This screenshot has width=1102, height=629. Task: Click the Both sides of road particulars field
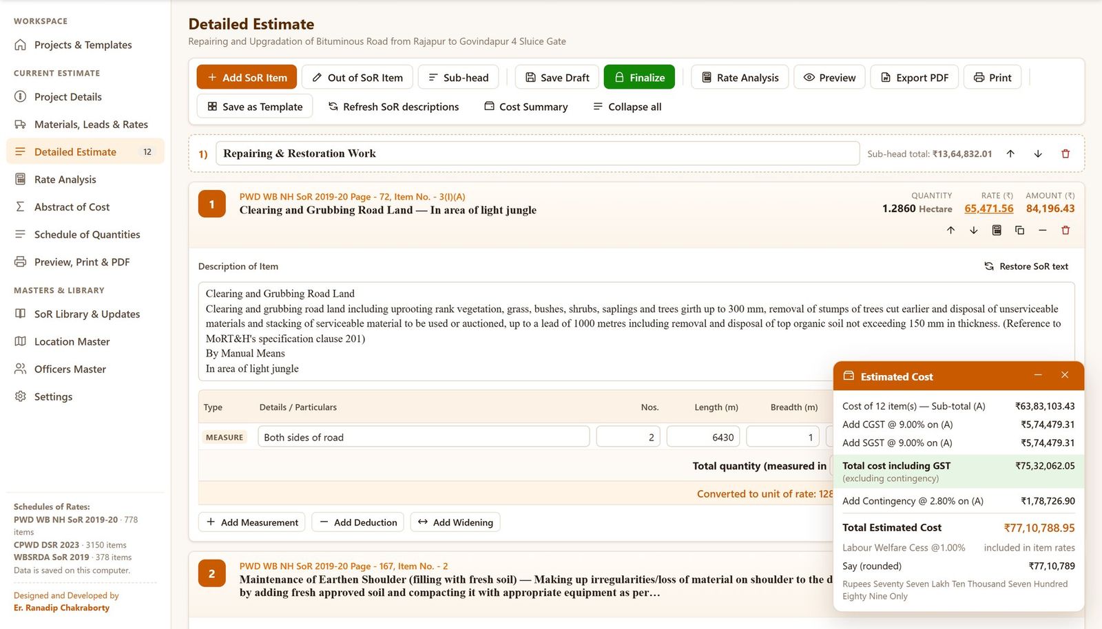coord(424,437)
